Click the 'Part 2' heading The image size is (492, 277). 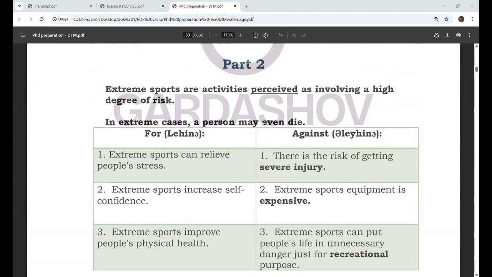(x=243, y=64)
